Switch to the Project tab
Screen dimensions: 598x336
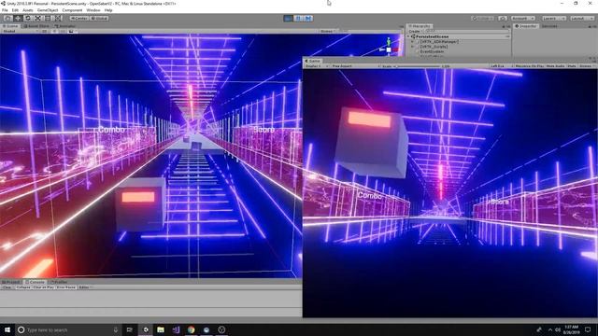pos(11,282)
